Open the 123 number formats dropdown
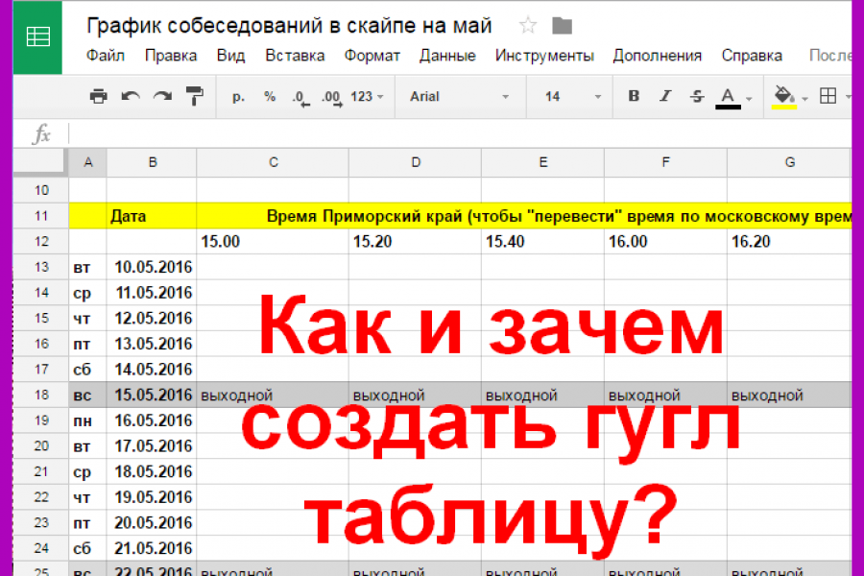This screenshot has width=864, height=576. pos(367,96)
